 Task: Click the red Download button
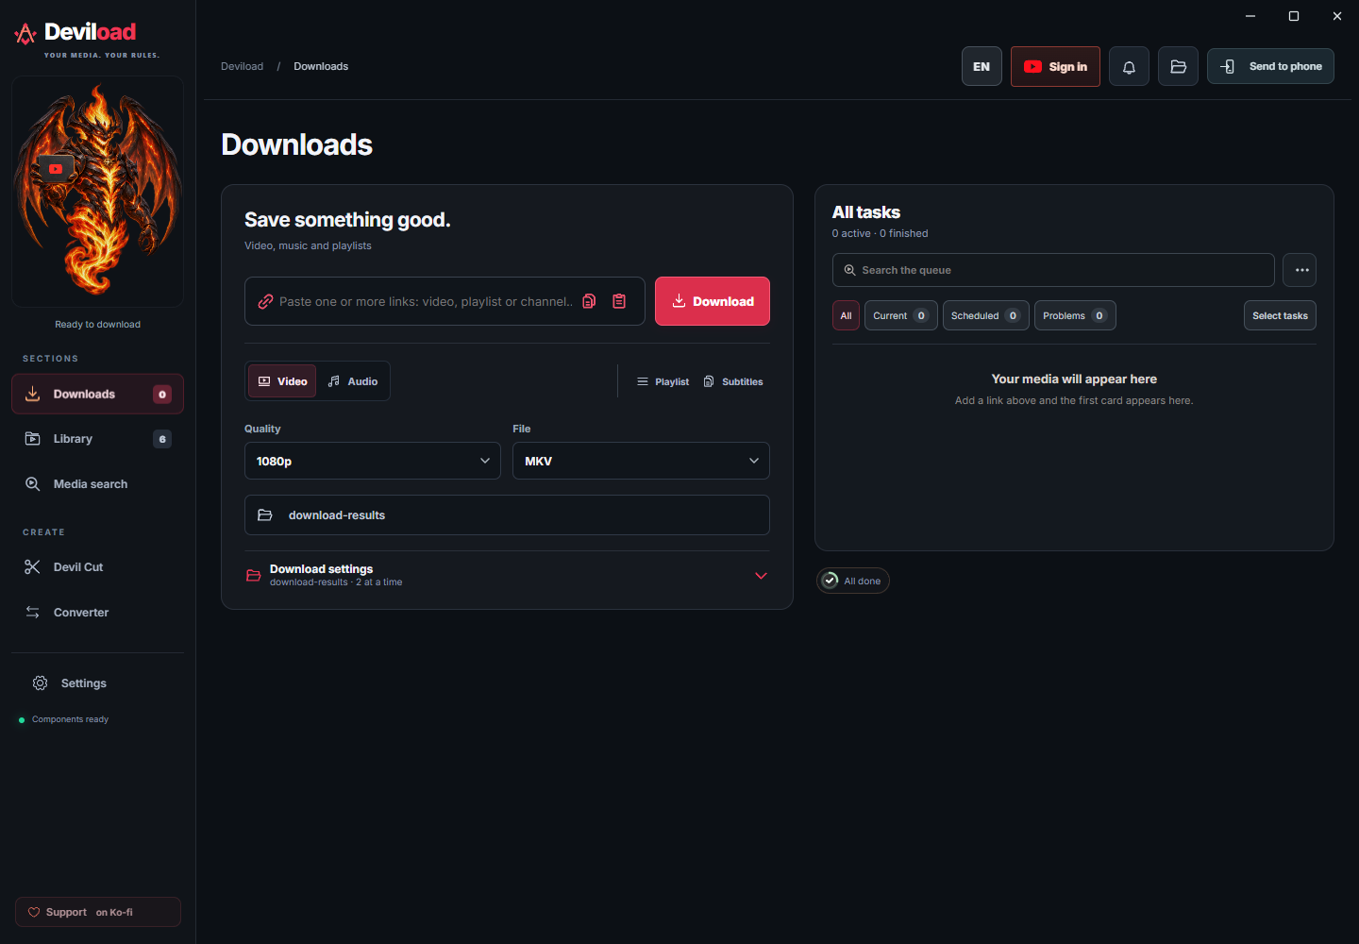click(713, 301)
